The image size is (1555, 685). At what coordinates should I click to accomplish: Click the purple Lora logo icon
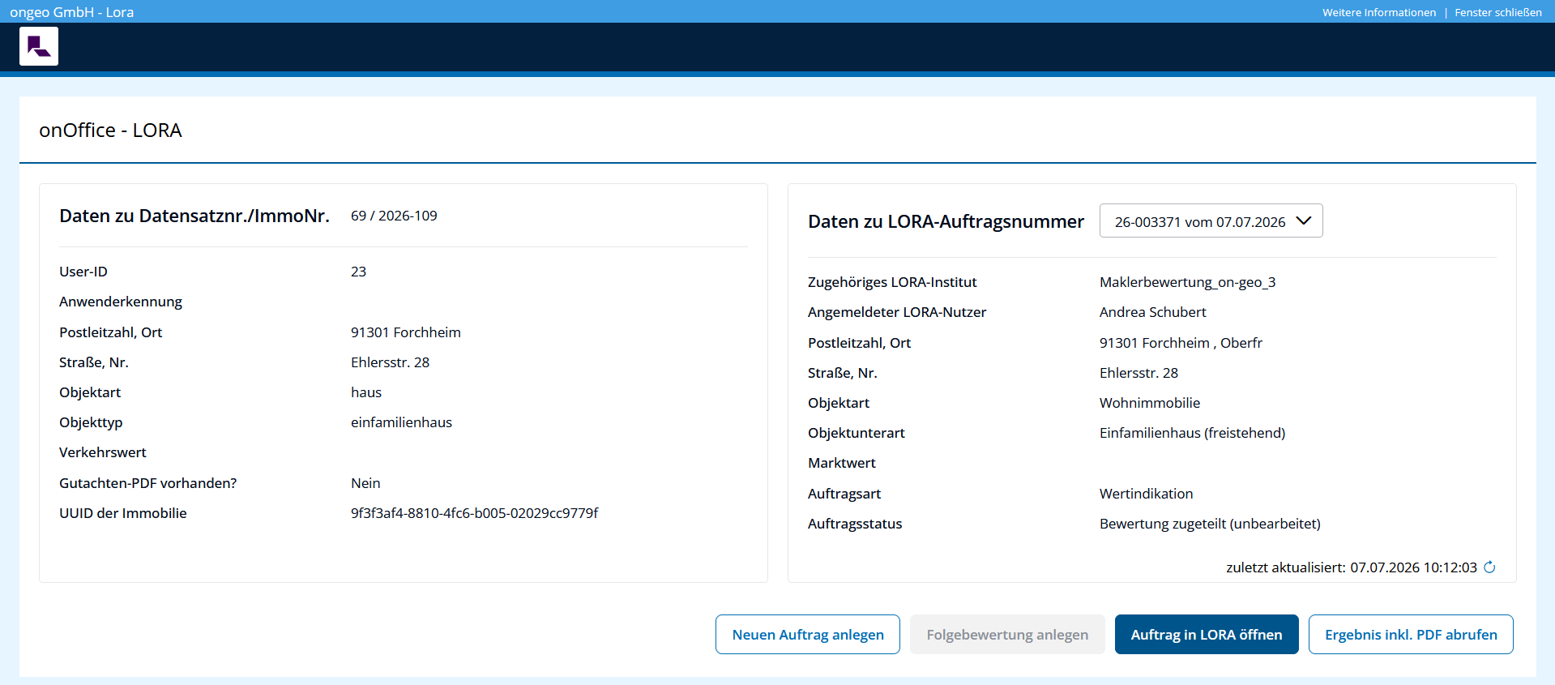coord(39,46)
